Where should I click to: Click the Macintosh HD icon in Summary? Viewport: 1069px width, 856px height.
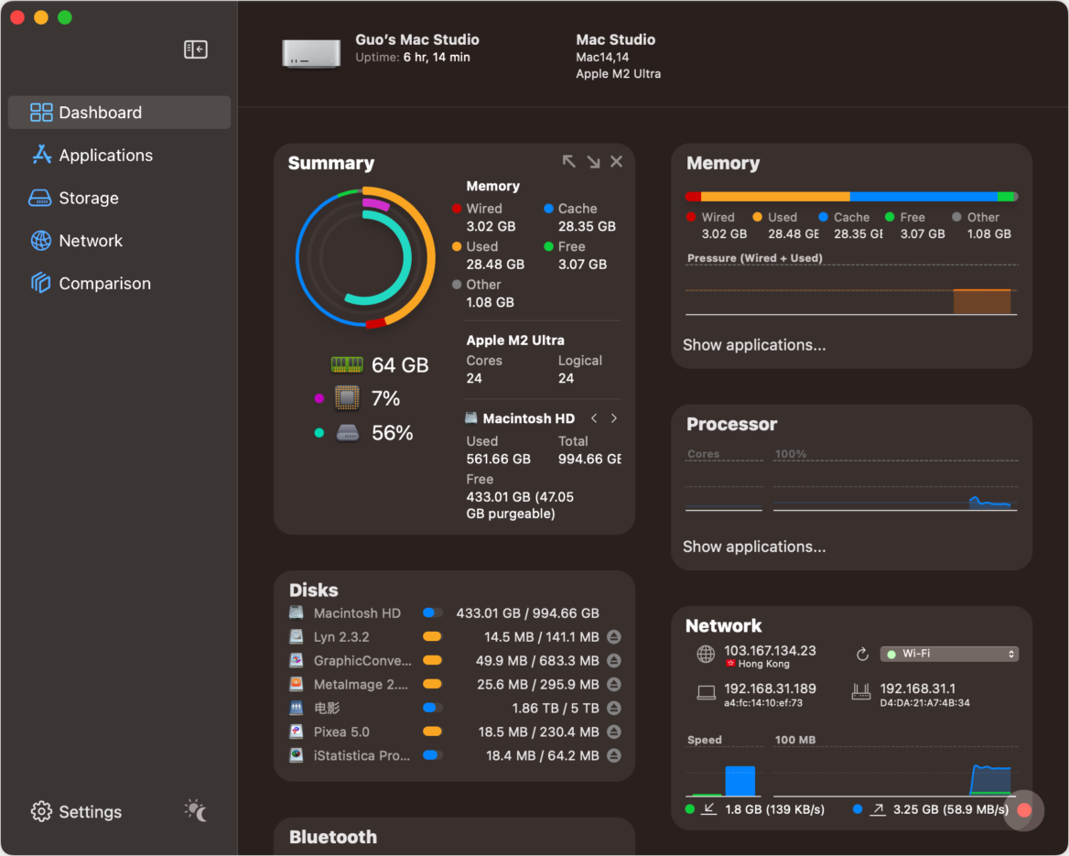[x=471, y=417]
